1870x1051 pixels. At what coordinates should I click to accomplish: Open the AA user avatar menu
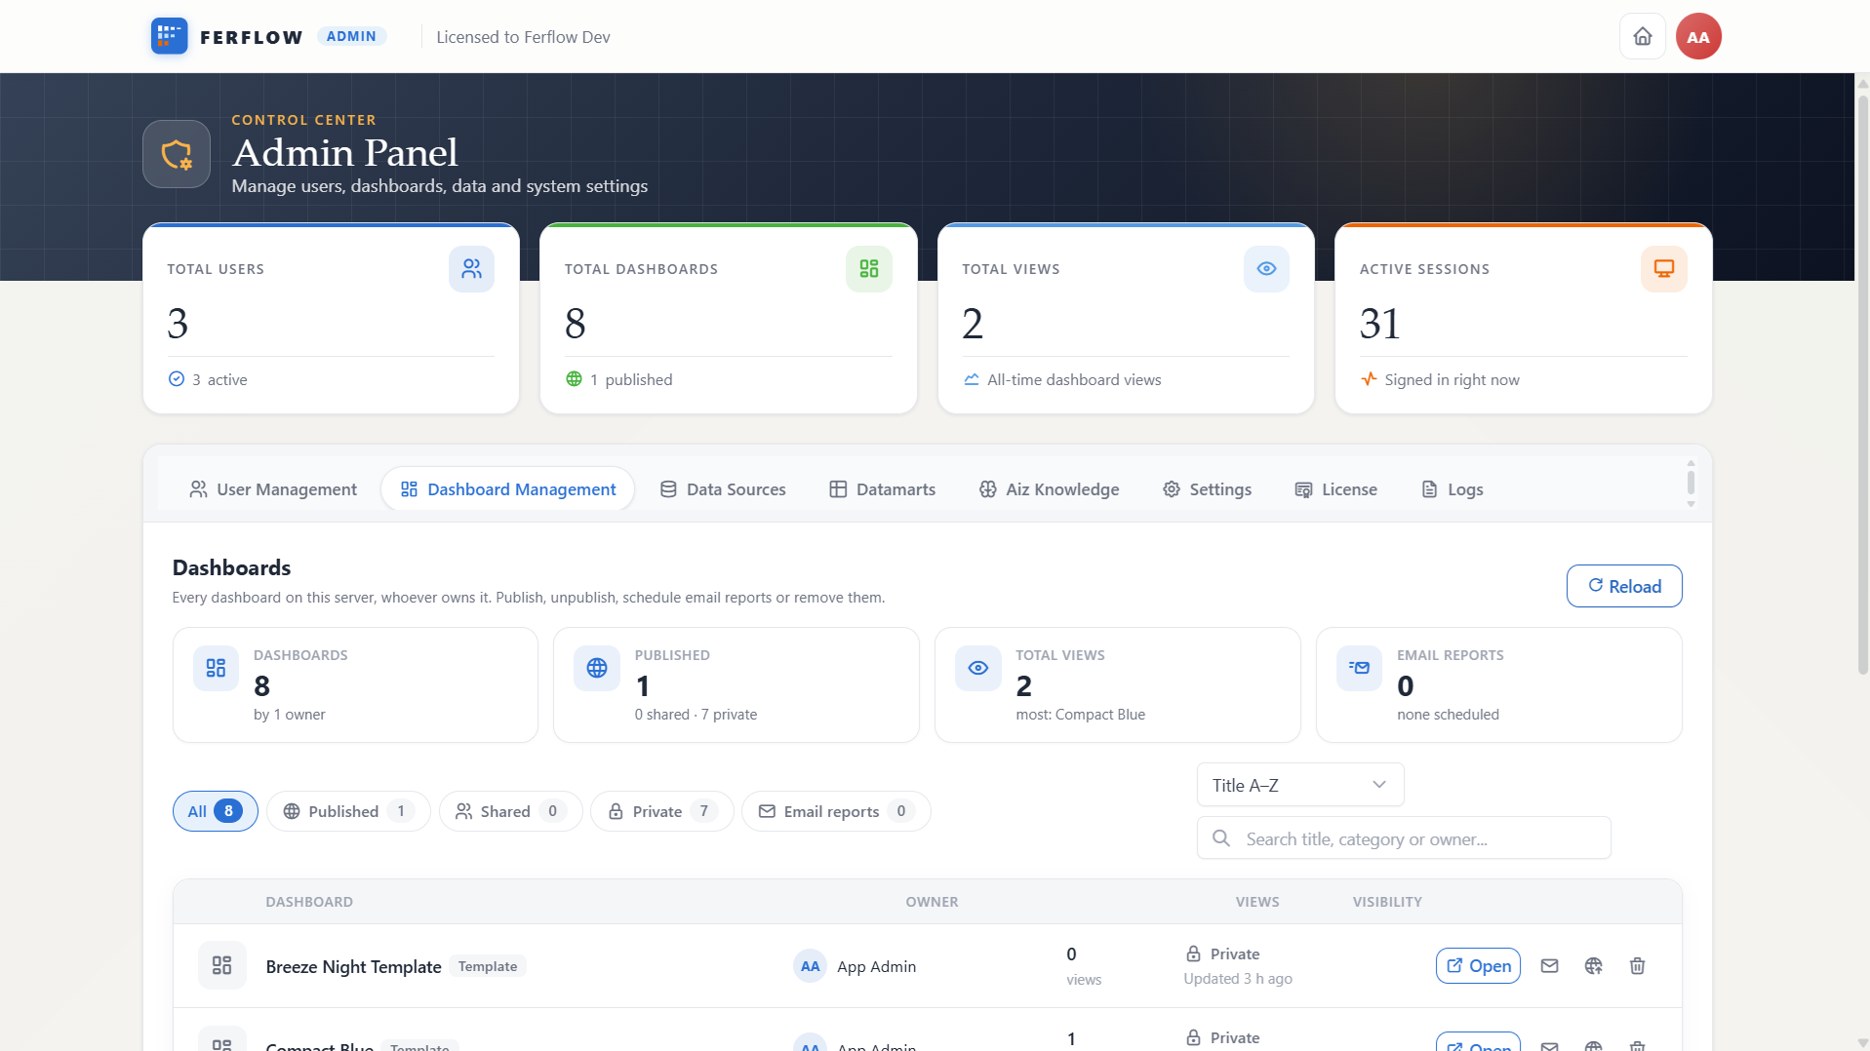[1698, 36]
